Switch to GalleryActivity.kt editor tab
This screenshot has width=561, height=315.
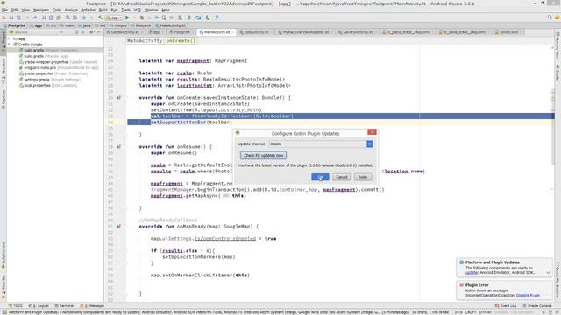(358, 32)
